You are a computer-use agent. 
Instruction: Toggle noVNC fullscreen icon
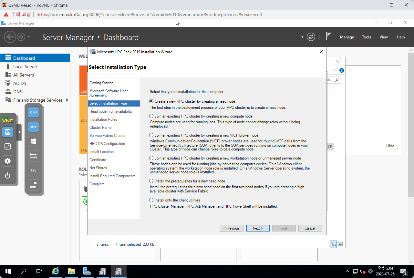pos(8,147)
